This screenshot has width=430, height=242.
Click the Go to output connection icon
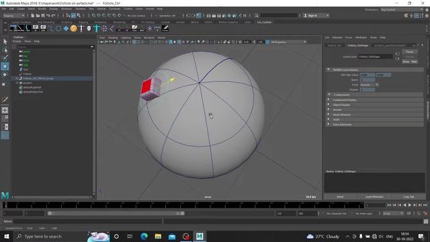(x=397, y=58)
